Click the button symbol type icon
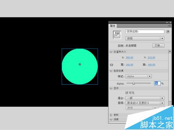The width and height of the screenshot is (174, 130). (117, 35)
